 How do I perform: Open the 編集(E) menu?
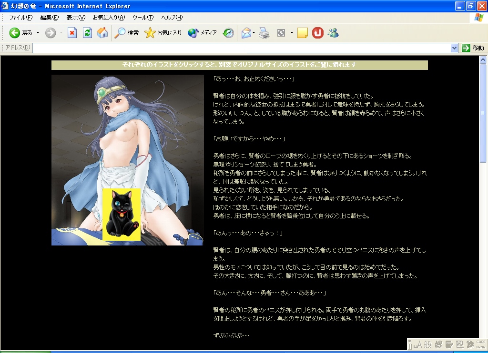coord(50,18)
